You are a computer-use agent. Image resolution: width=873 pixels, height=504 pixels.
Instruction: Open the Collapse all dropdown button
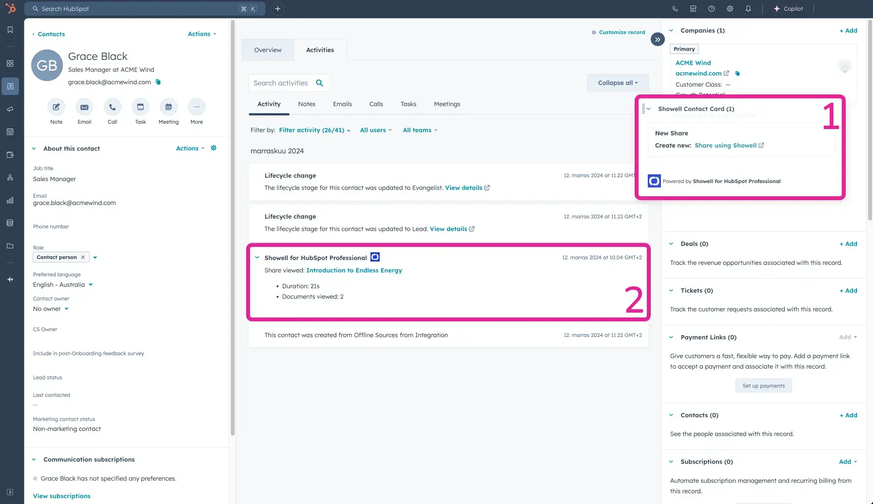click(x=618, y=83)
